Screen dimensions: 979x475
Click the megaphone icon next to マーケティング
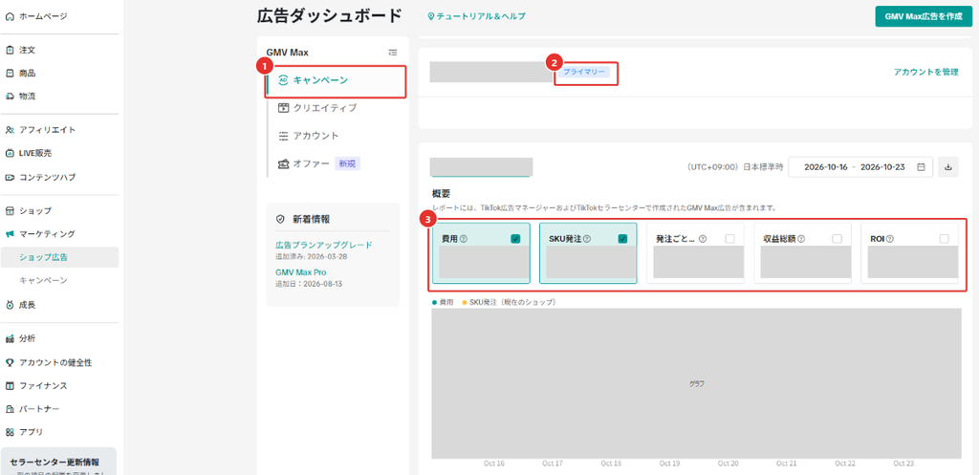pos(10,234)
